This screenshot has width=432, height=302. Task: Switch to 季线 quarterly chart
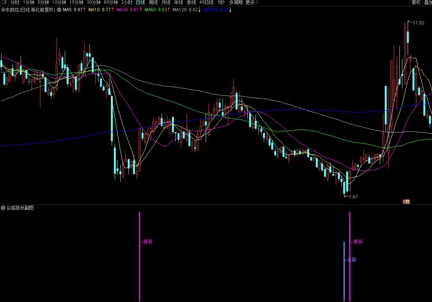pos(191,3)
